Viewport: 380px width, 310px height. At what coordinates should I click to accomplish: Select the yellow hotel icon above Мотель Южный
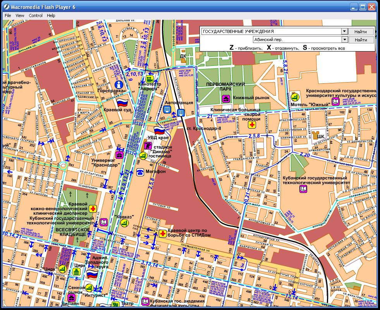coord(295,96)
